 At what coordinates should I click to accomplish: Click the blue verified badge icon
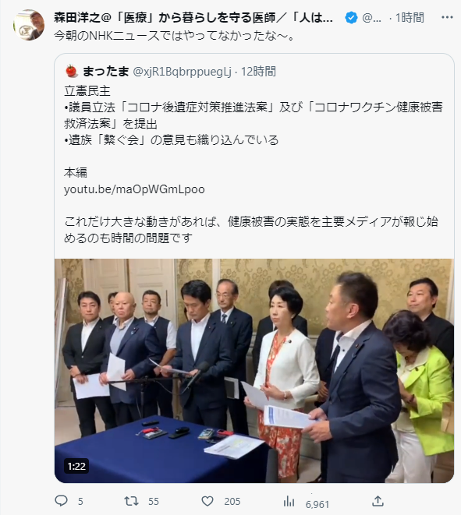[351, 17]
